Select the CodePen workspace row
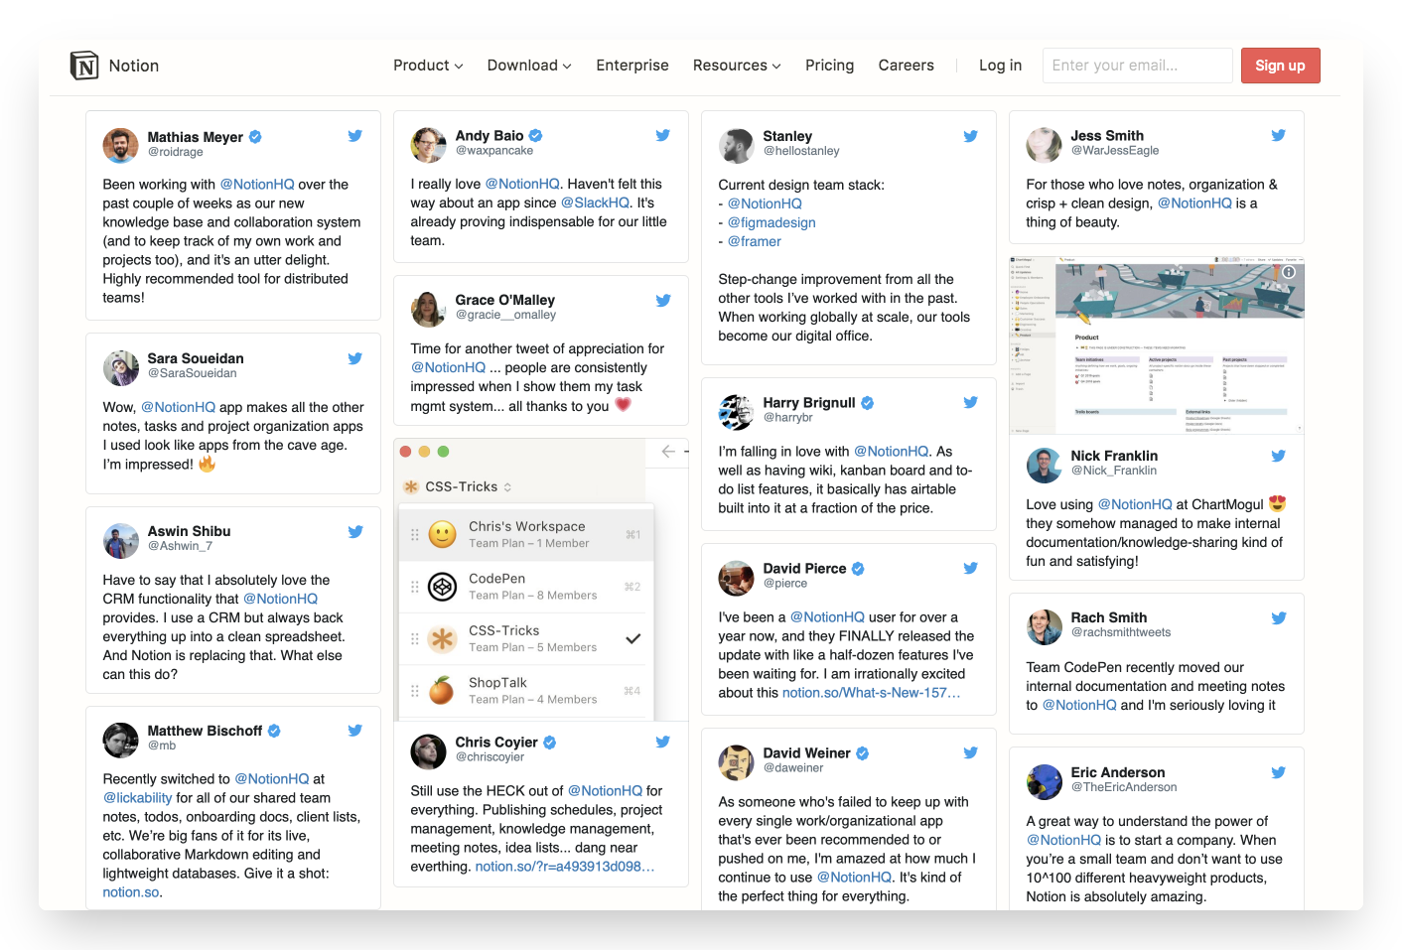This screenshot has width=1402, height=950. click(x=526, y=587)
